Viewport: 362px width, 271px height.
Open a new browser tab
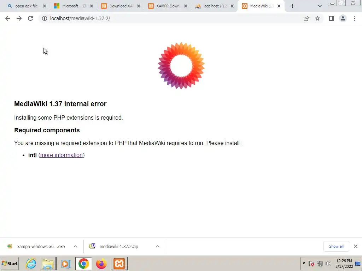pos(292,6)
